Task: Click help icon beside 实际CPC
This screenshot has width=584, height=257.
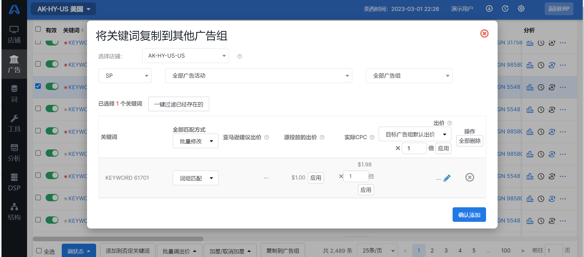Action: point(372,137)
